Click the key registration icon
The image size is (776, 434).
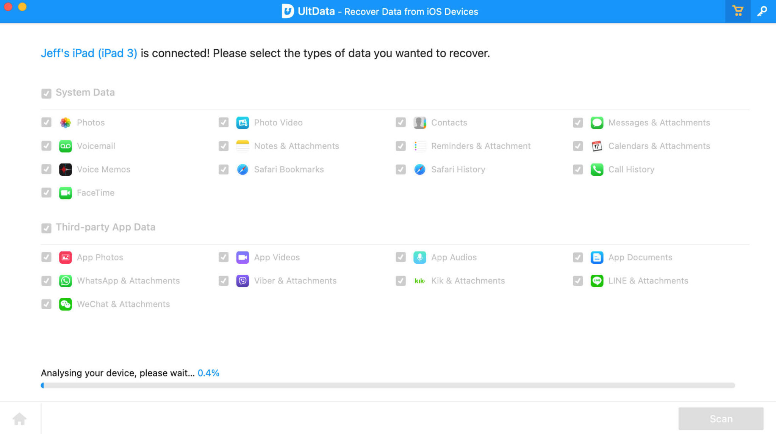(x=762, y=11)
